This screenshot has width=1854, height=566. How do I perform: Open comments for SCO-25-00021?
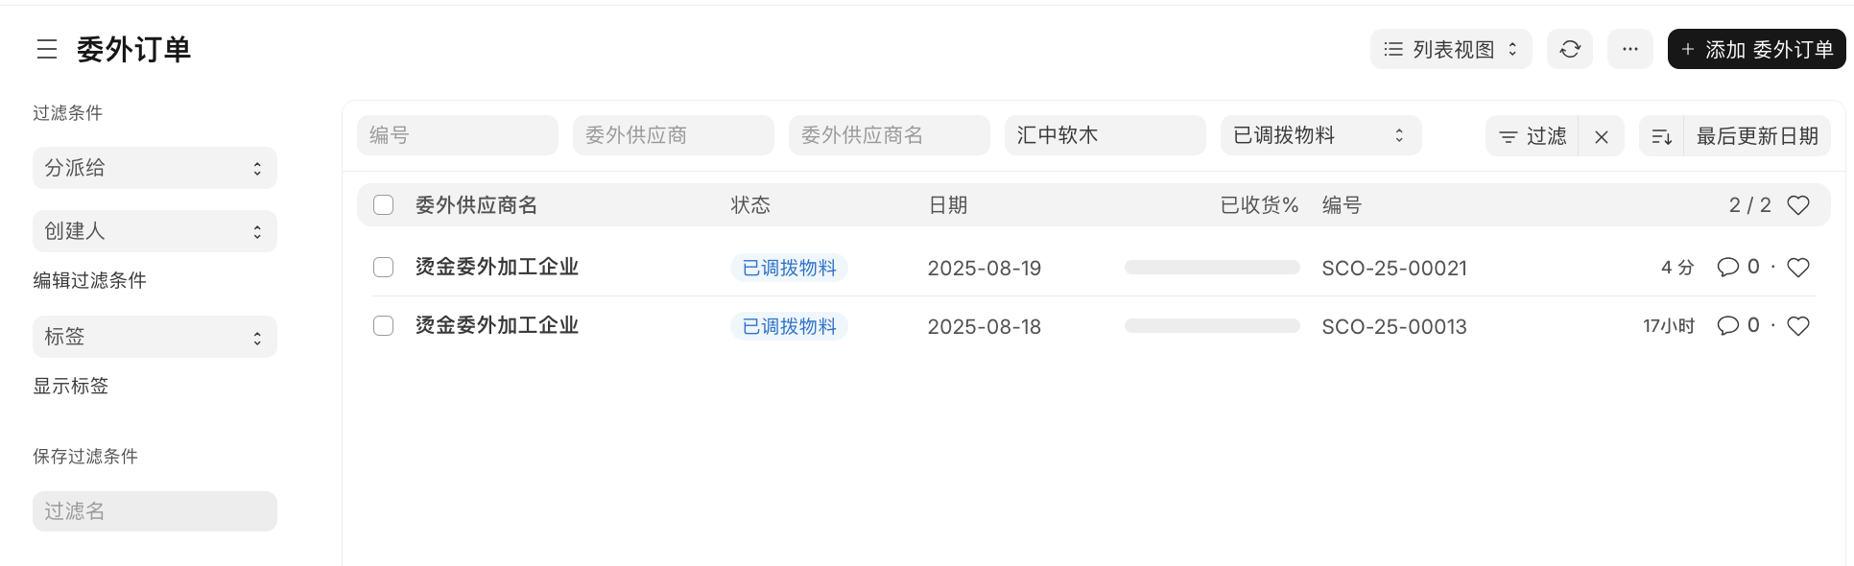[1728, 268]
